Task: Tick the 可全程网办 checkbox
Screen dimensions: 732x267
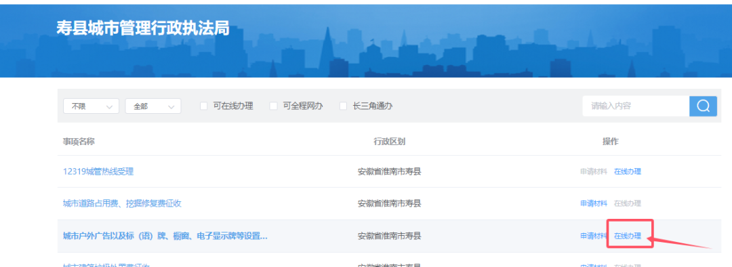Action: point(274,106)
